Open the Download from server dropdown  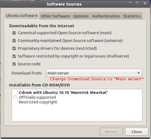pos(94,73)
